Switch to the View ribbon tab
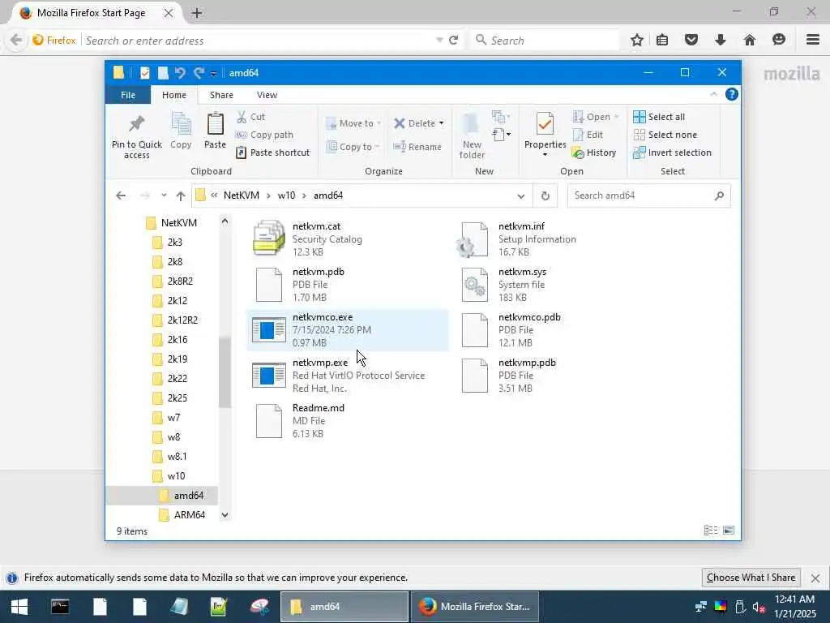Screen dimensions: 830x623 pos(267,95)
